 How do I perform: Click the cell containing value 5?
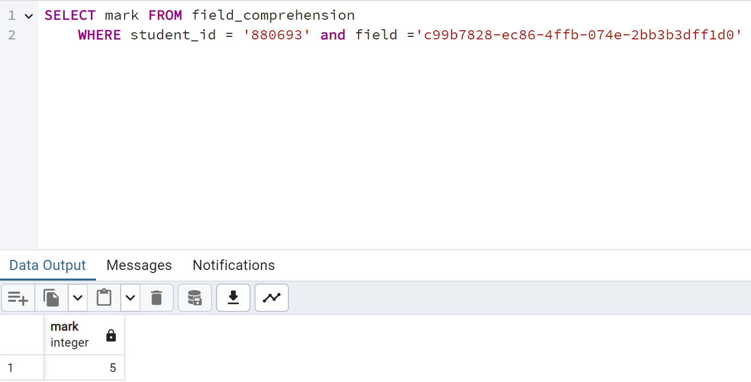click(84, 368)
